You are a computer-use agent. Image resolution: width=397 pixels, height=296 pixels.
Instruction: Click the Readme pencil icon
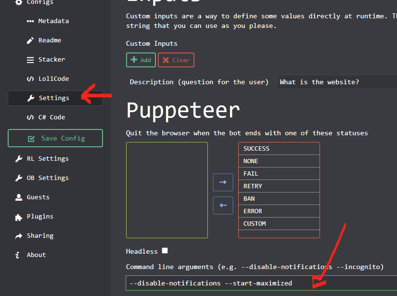tap(30, 40)
